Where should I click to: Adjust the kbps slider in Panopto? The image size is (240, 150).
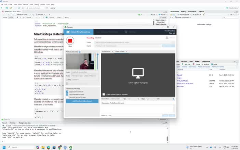[151, 99]
